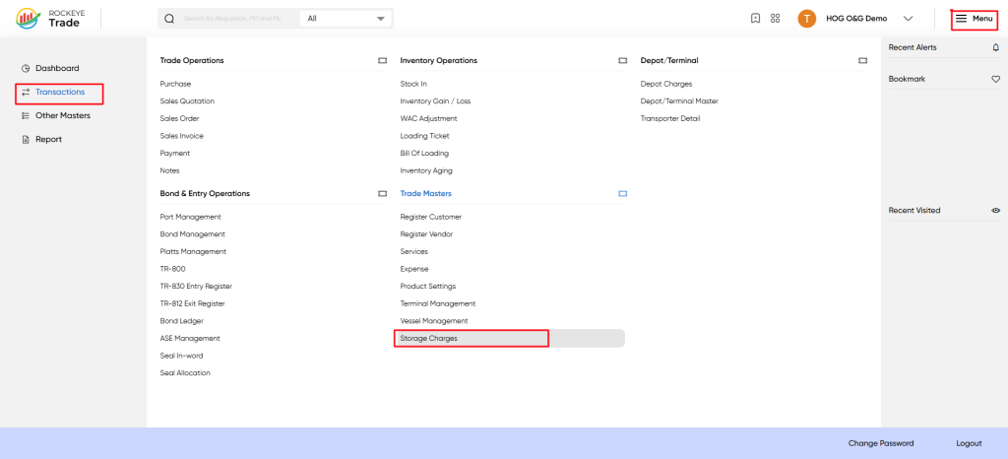Click the Dashboard clock icon
Screen dimensions: 1008x459
point(26,68)
